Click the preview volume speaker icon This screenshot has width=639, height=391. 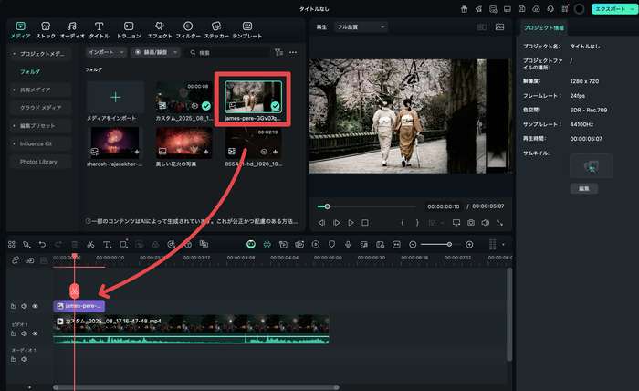(x=485, y=223)
